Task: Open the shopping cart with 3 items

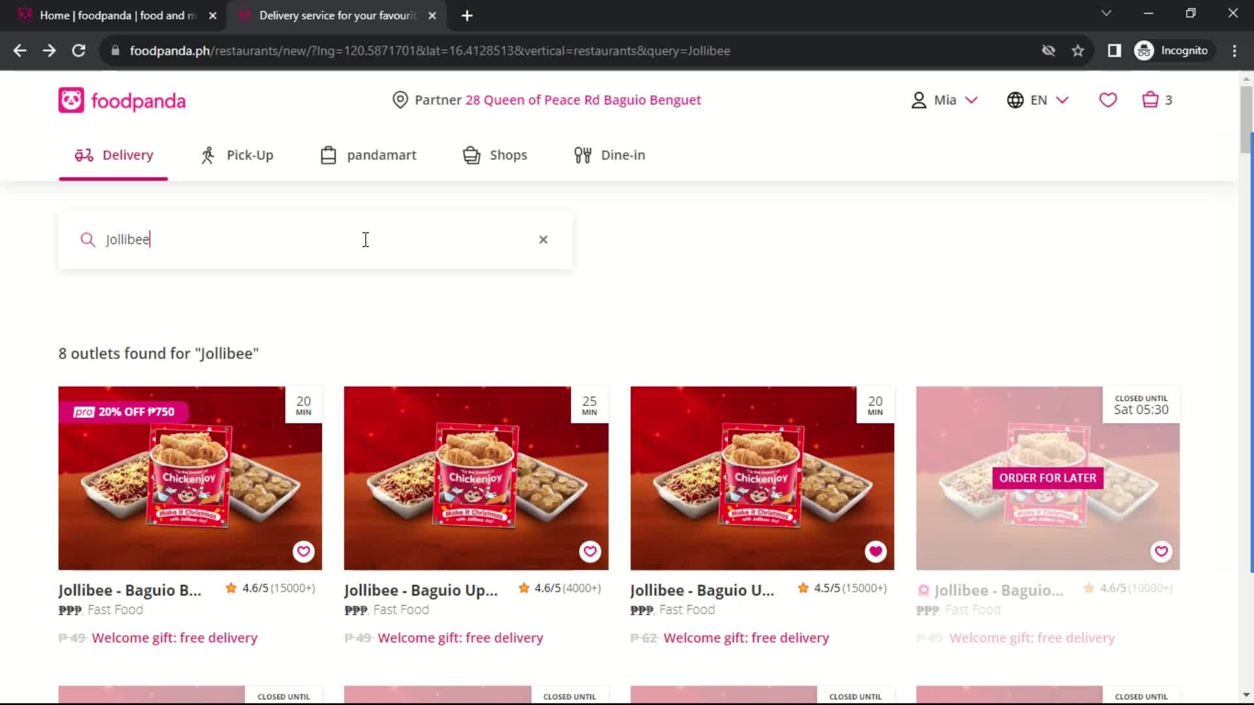Action: [1157, 100]
